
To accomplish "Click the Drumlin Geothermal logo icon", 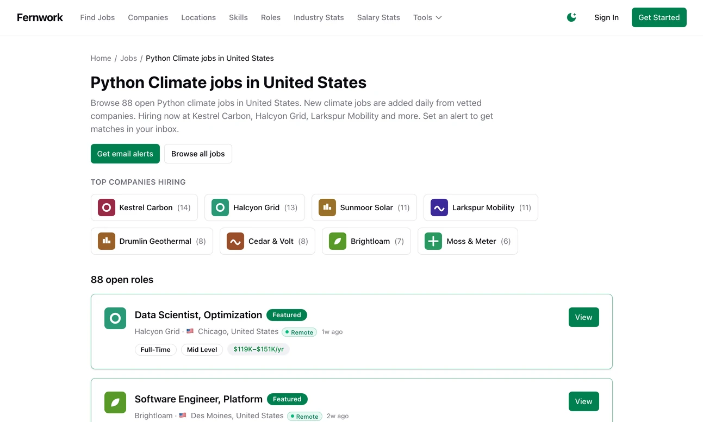I will 107,241.
